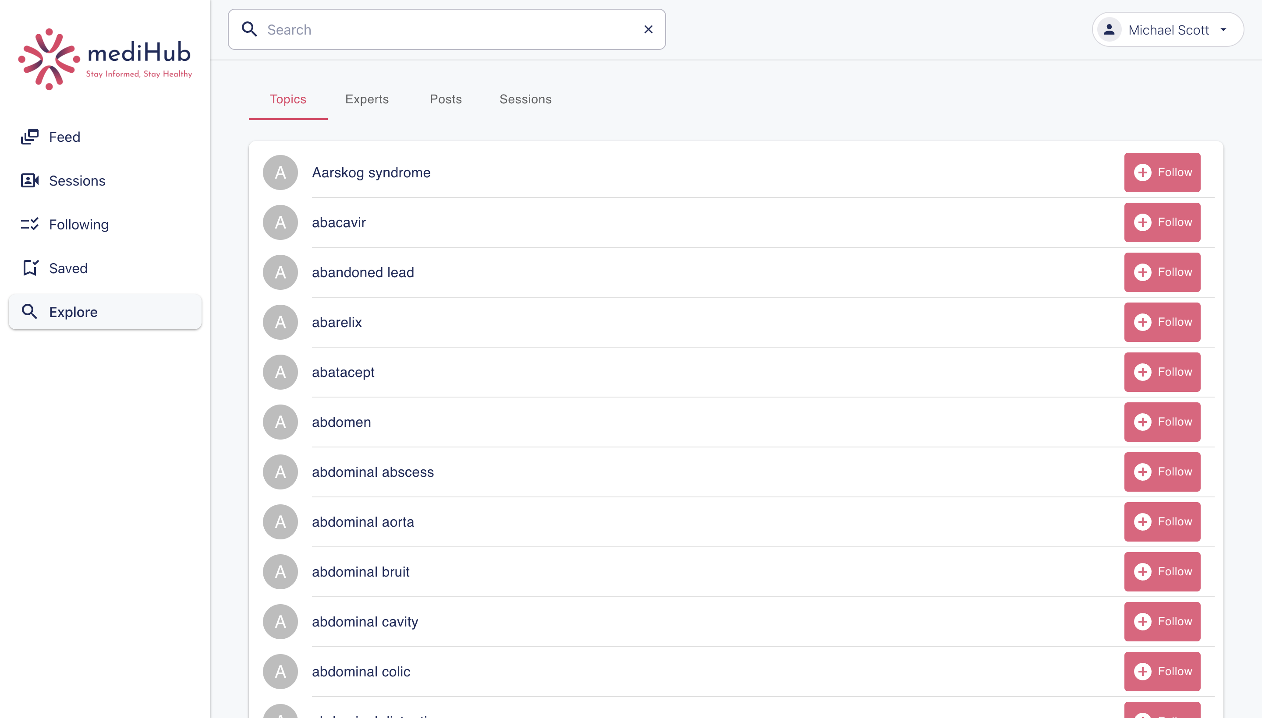Open the Sessions tab in Explore
The height and width of the screenshot is (718, 1262).
(x=525, y=99)
